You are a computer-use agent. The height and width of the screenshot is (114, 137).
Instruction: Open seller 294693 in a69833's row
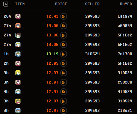click(x=92, y=26)
